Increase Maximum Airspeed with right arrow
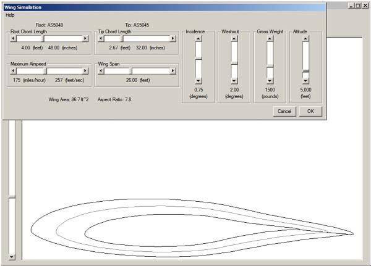 [x=85, y=71]
